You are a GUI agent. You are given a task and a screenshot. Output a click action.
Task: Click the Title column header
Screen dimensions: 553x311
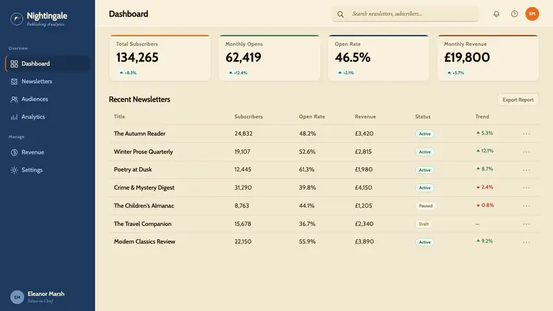(119, 117)
